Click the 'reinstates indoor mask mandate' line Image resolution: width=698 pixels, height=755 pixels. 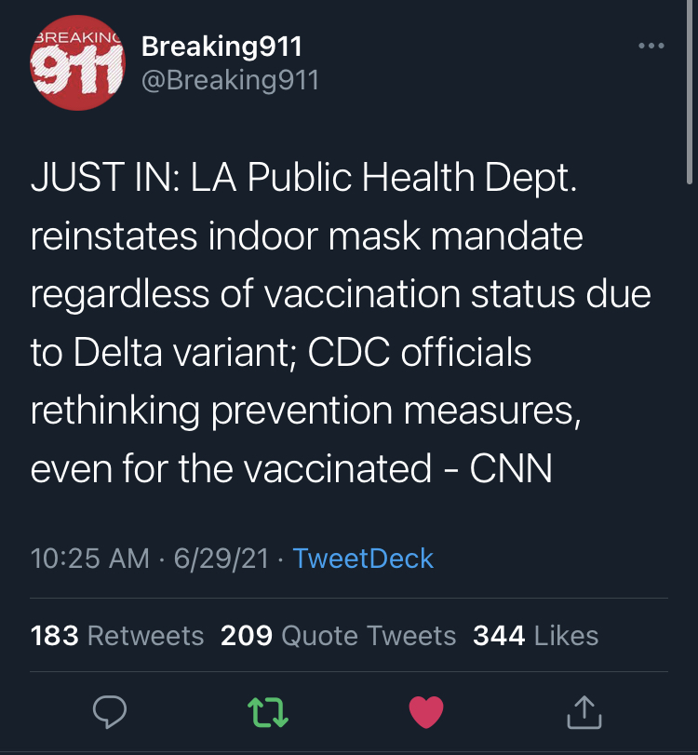(307, 236)
